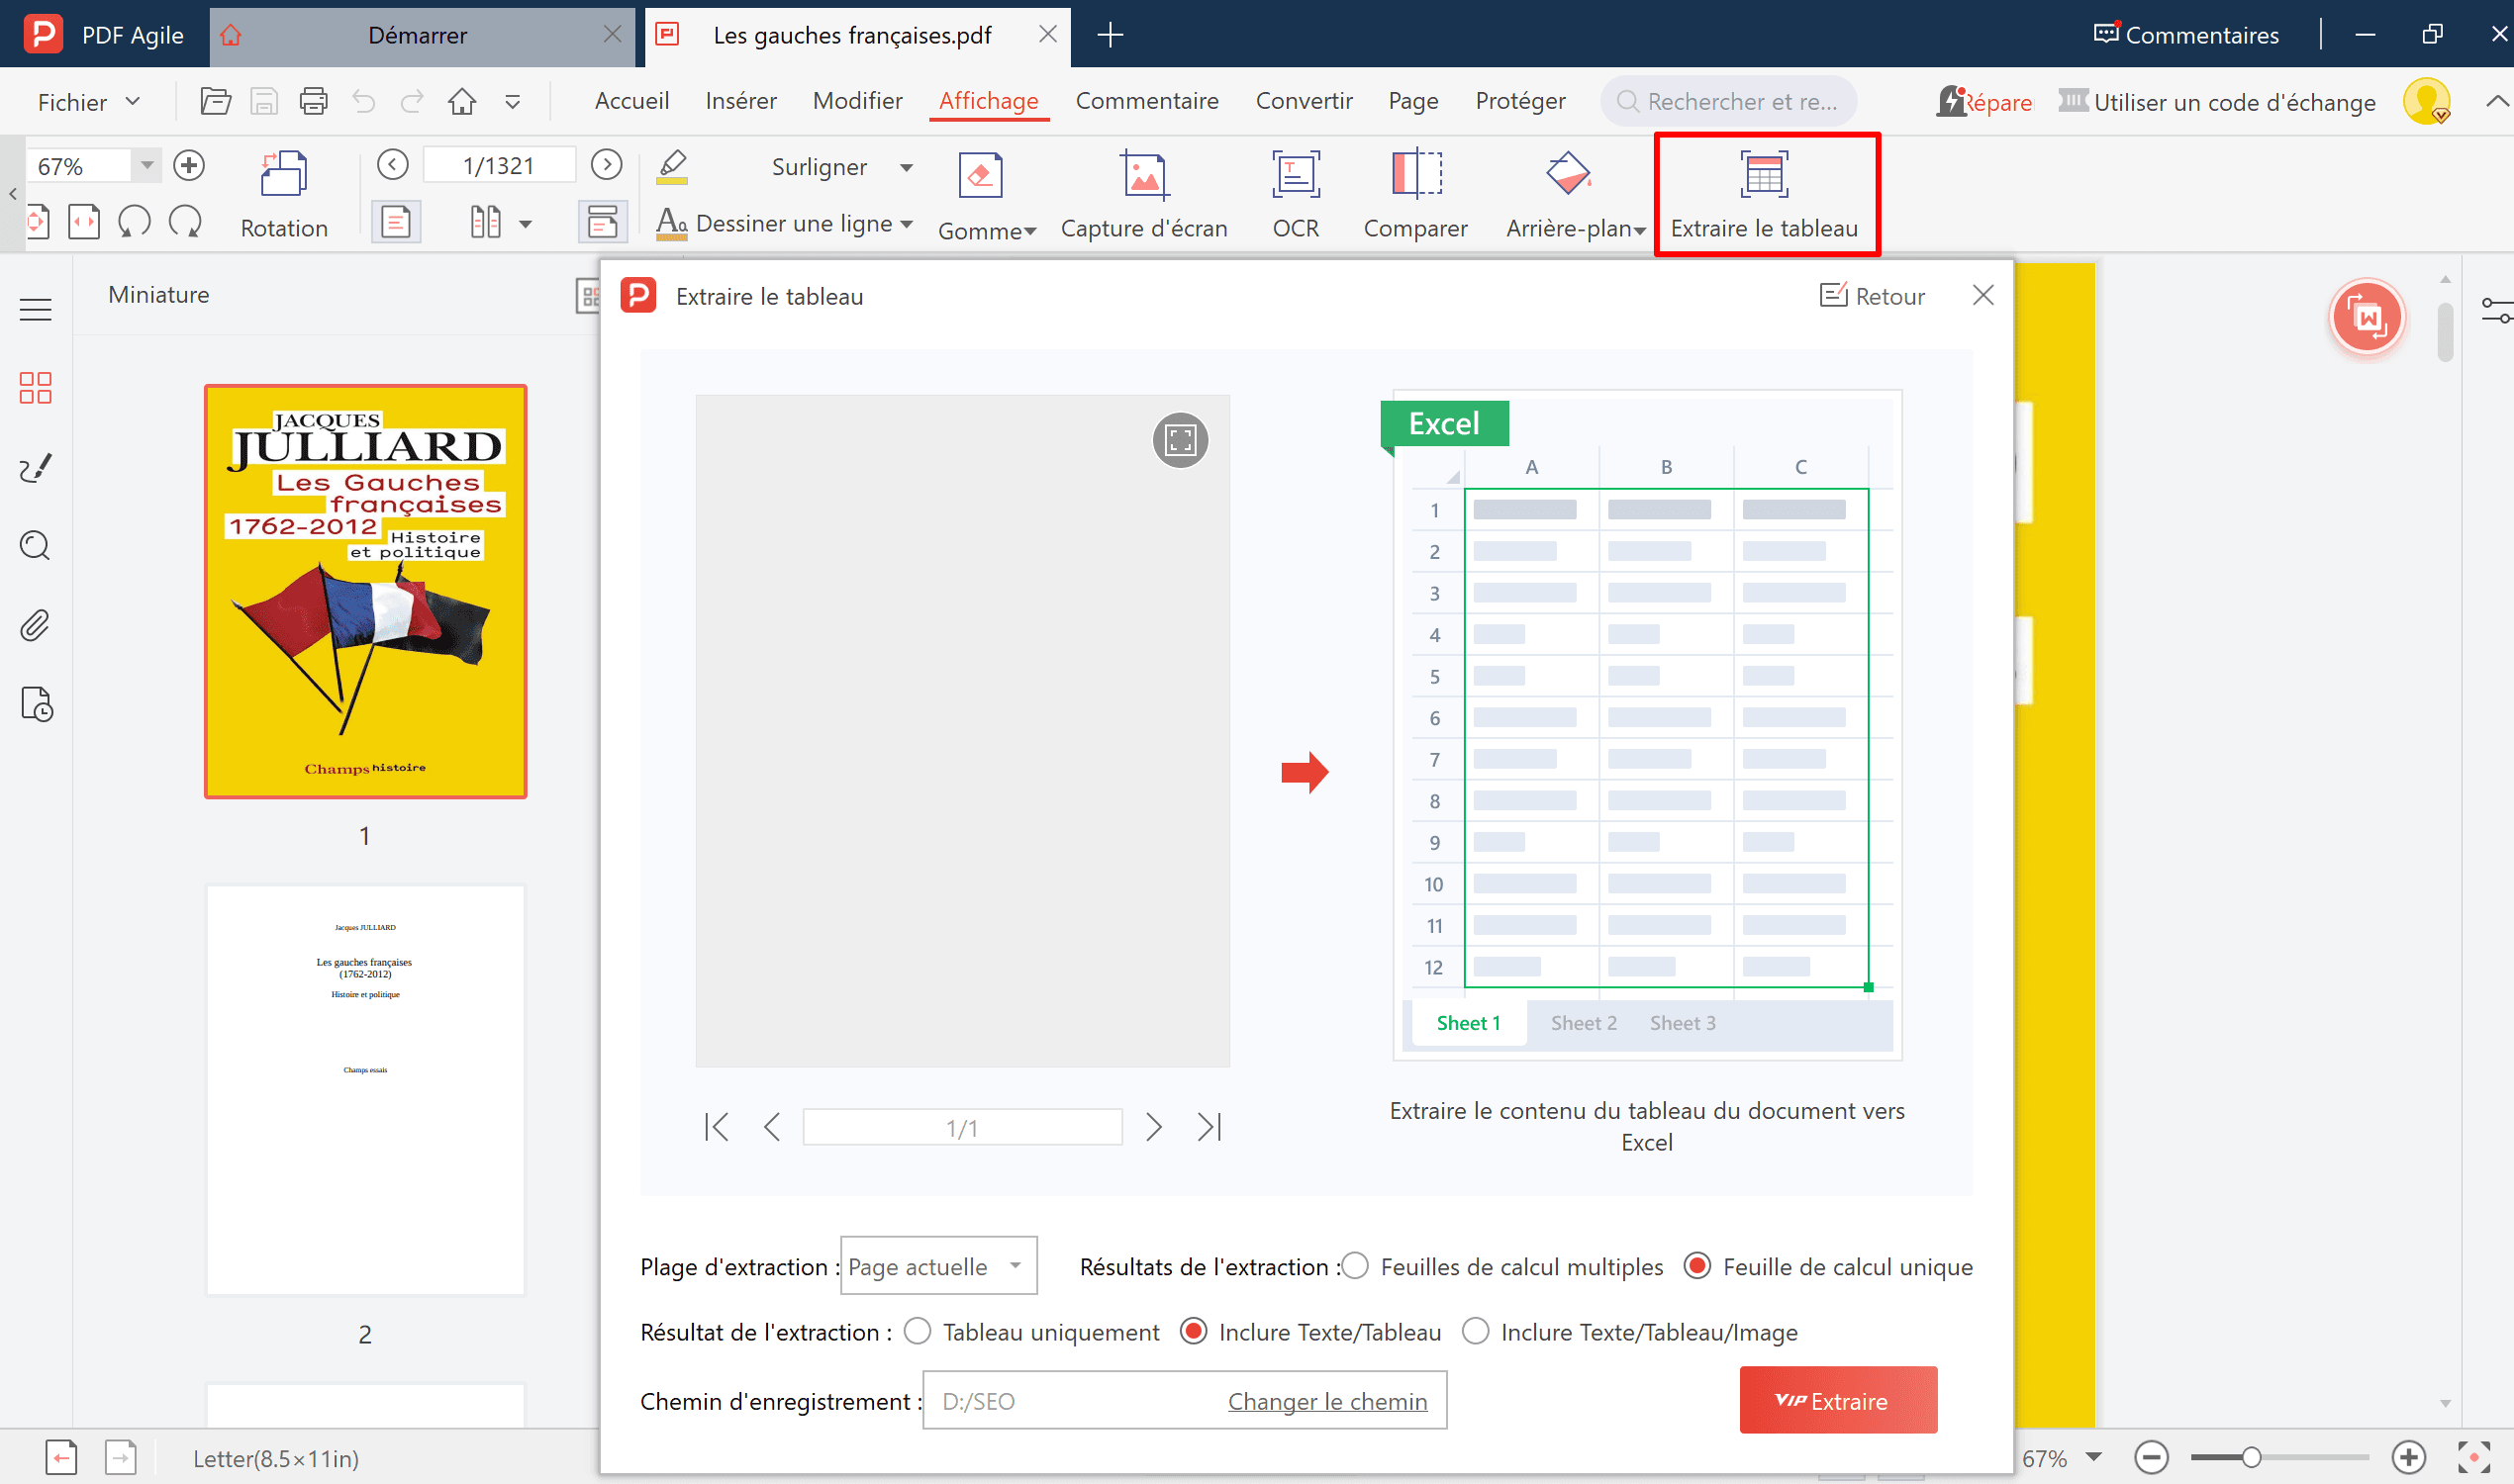This screenshot has height=1484, width=2514.
Task: Click the zoom-out minus icon in status bar
Action: pyautogui.click(x=2151, y=1457)
